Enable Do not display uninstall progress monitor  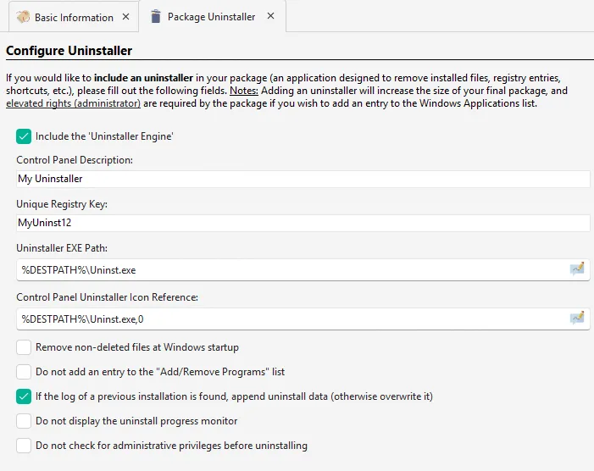tap(24, 421)
